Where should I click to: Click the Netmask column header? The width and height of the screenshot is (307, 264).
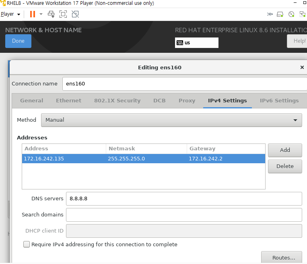[x=146, y=149]
